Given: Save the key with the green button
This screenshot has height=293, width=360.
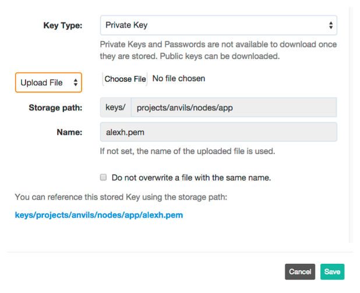Looking at the screenshot, I should click(332, 271).
